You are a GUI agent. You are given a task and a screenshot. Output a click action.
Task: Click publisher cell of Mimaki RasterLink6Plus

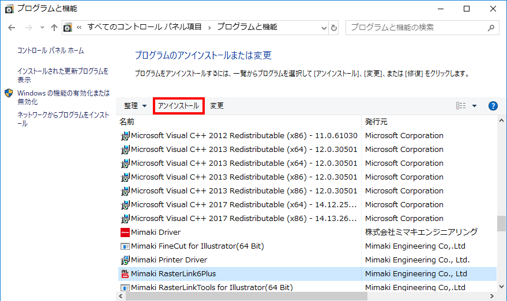pos(416,274)
